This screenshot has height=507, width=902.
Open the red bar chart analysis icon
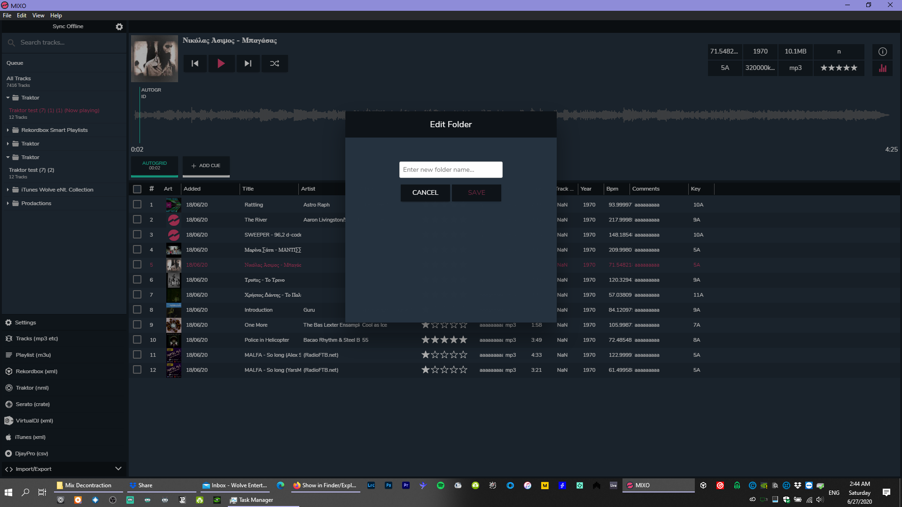coord(883,68)
